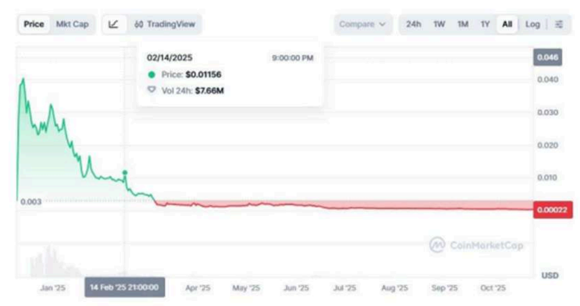This screenshot has height=306, width=580.
Task: Open the chart settings sliders icon
Action: [x=559, y=24]
